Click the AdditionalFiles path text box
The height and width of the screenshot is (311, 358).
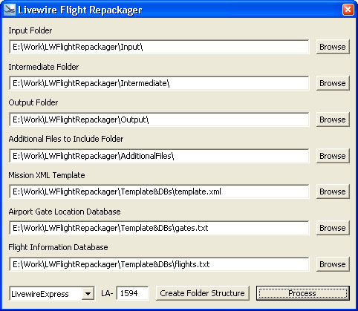point(159,156)
